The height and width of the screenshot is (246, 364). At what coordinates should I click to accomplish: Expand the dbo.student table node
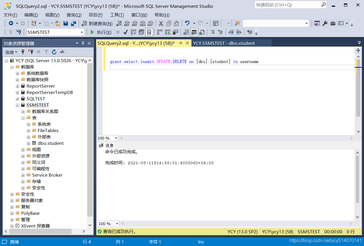(28, 143)
